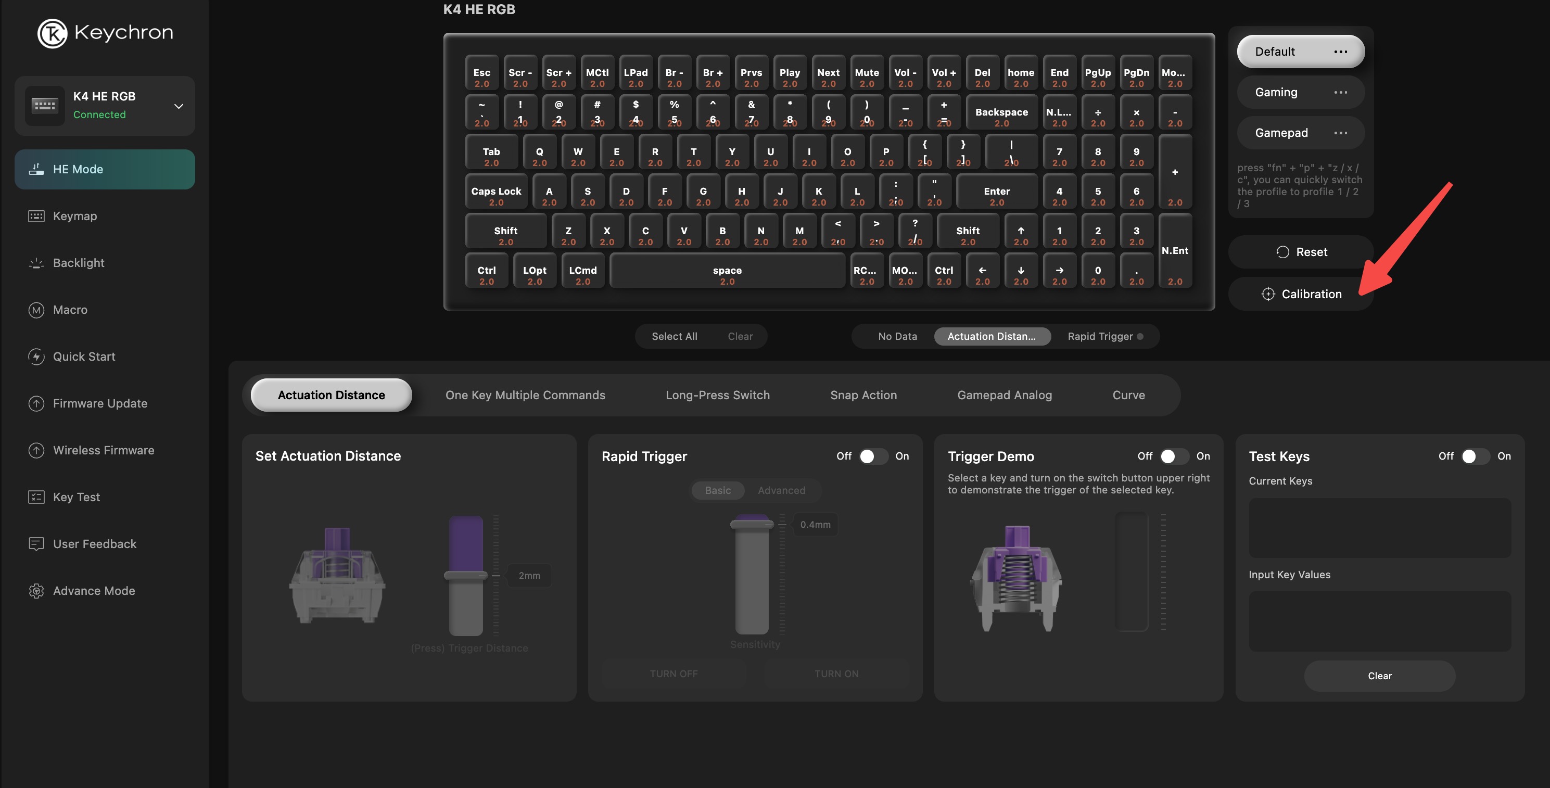
Task: Open Key Test sidebar icon
Action: [x=36, y=497]
